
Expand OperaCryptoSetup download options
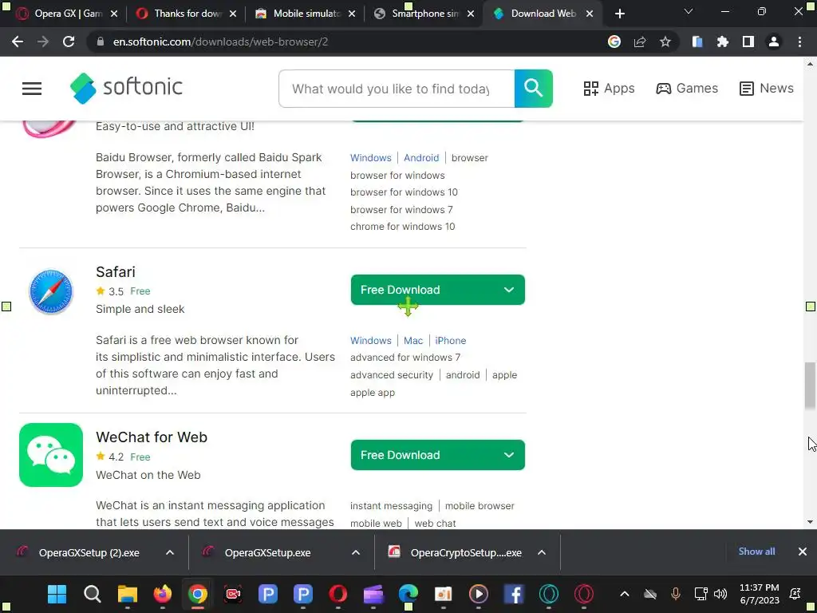coord(542,552)
